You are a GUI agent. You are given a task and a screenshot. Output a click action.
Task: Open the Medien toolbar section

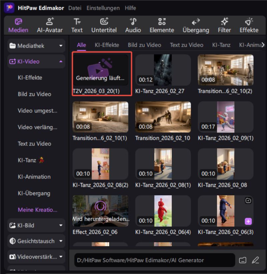pyautogui.click(x=18, y=25)
